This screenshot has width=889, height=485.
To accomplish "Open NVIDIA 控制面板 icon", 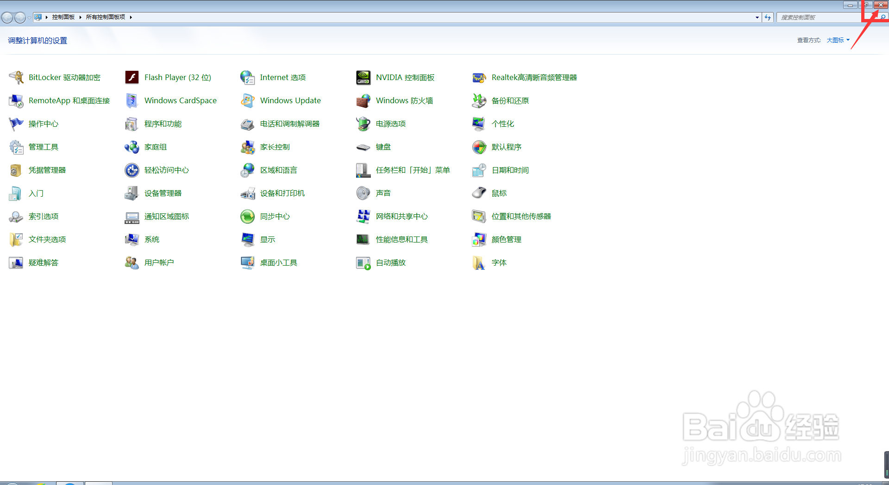I will 363,77.
